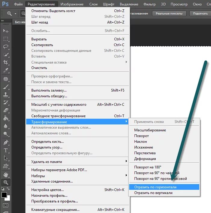Select the Rectangular Marquee tool
The height and width of the screenshot is (213, 211).
[5, 39]
